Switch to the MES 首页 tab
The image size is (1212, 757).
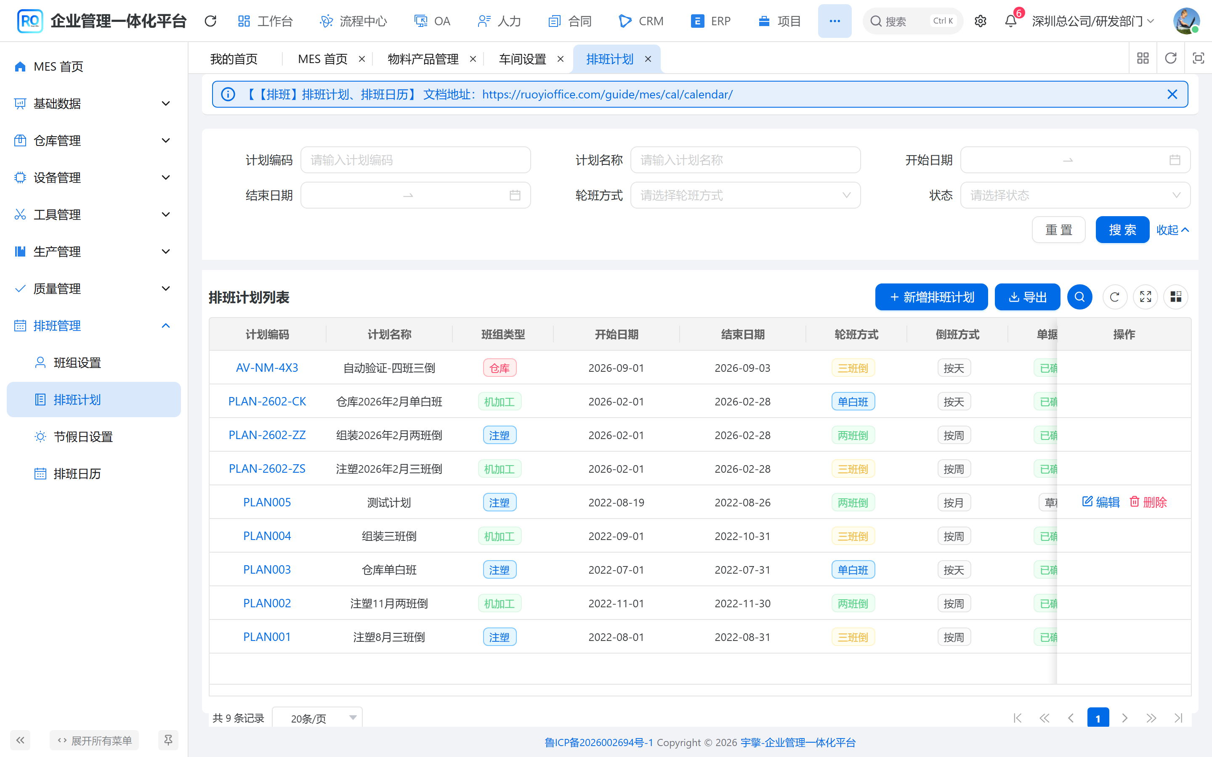[x=322, y=59]
